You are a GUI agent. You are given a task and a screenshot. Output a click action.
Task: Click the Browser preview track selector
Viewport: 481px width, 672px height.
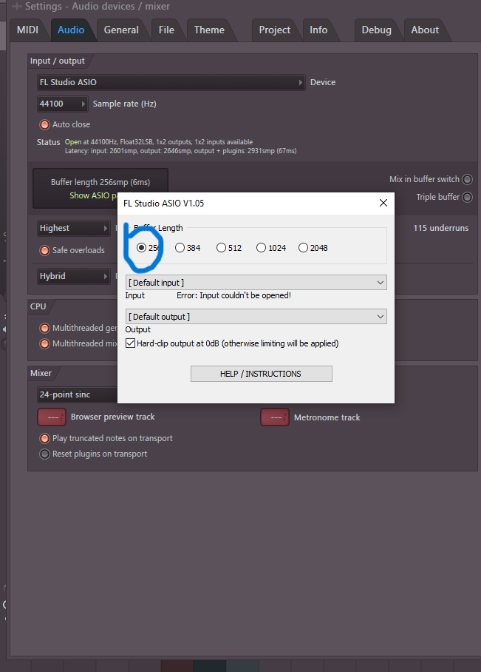pyautogui.click(x=52, y=417)
